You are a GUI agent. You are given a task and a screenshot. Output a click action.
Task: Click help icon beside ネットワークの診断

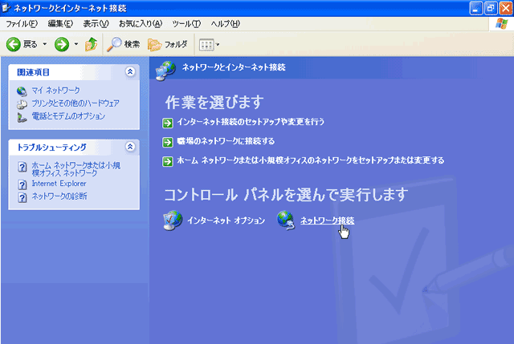(x=22, y=197)
